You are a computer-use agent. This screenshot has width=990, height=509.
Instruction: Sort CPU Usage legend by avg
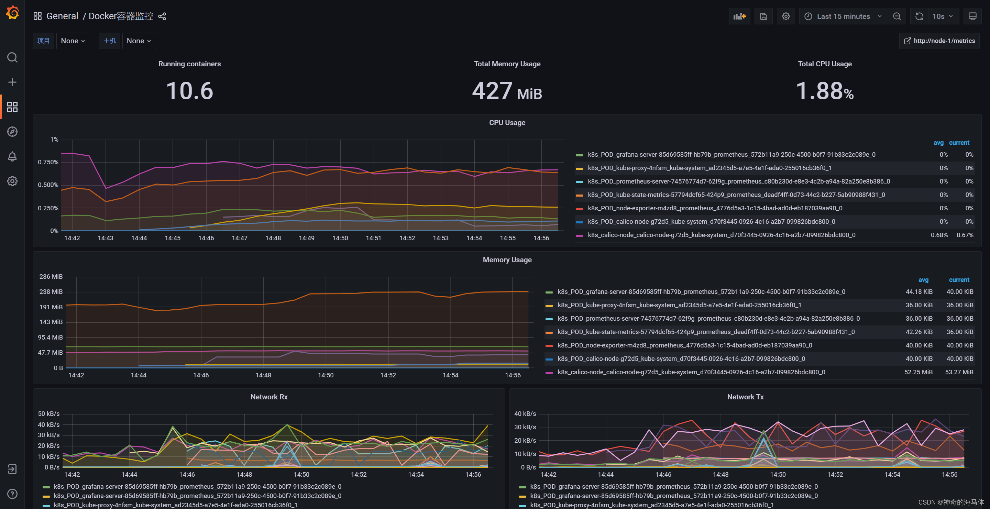pos(938,143)
